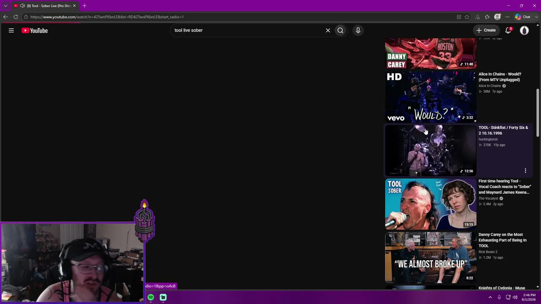This screenshot has height=304, width=541.
Task: Submit search with the magnifier button
Action: pyautogui.click(x=340, y=30)
